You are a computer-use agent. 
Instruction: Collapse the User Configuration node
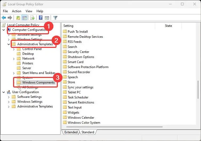click(3, 92)
